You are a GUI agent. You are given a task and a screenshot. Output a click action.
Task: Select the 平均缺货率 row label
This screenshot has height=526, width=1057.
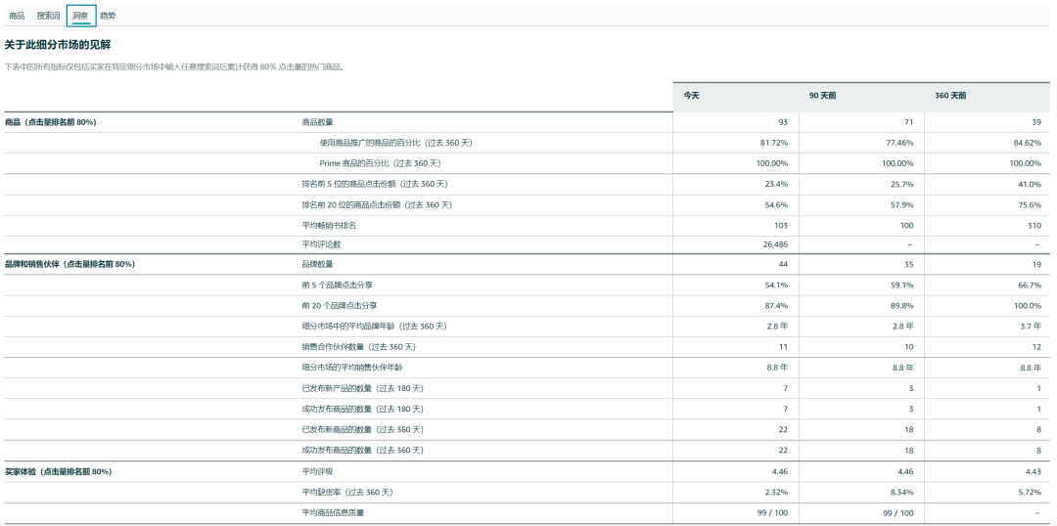[347, 492]
